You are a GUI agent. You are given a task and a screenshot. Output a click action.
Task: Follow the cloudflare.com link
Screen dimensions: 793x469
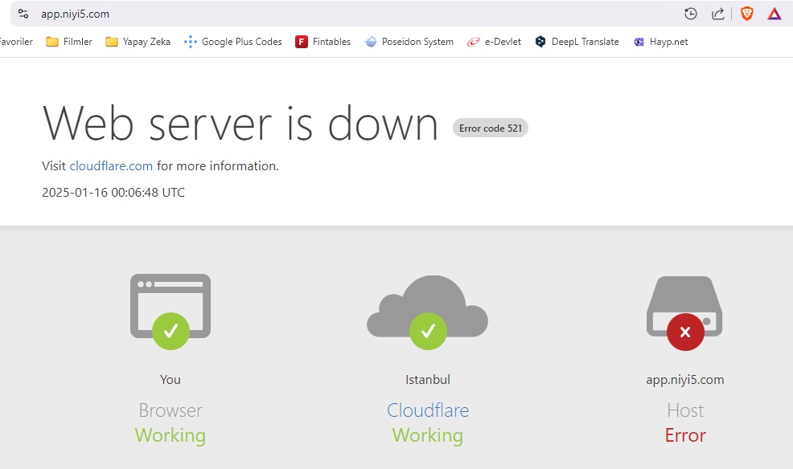click(x=111, y=166)
